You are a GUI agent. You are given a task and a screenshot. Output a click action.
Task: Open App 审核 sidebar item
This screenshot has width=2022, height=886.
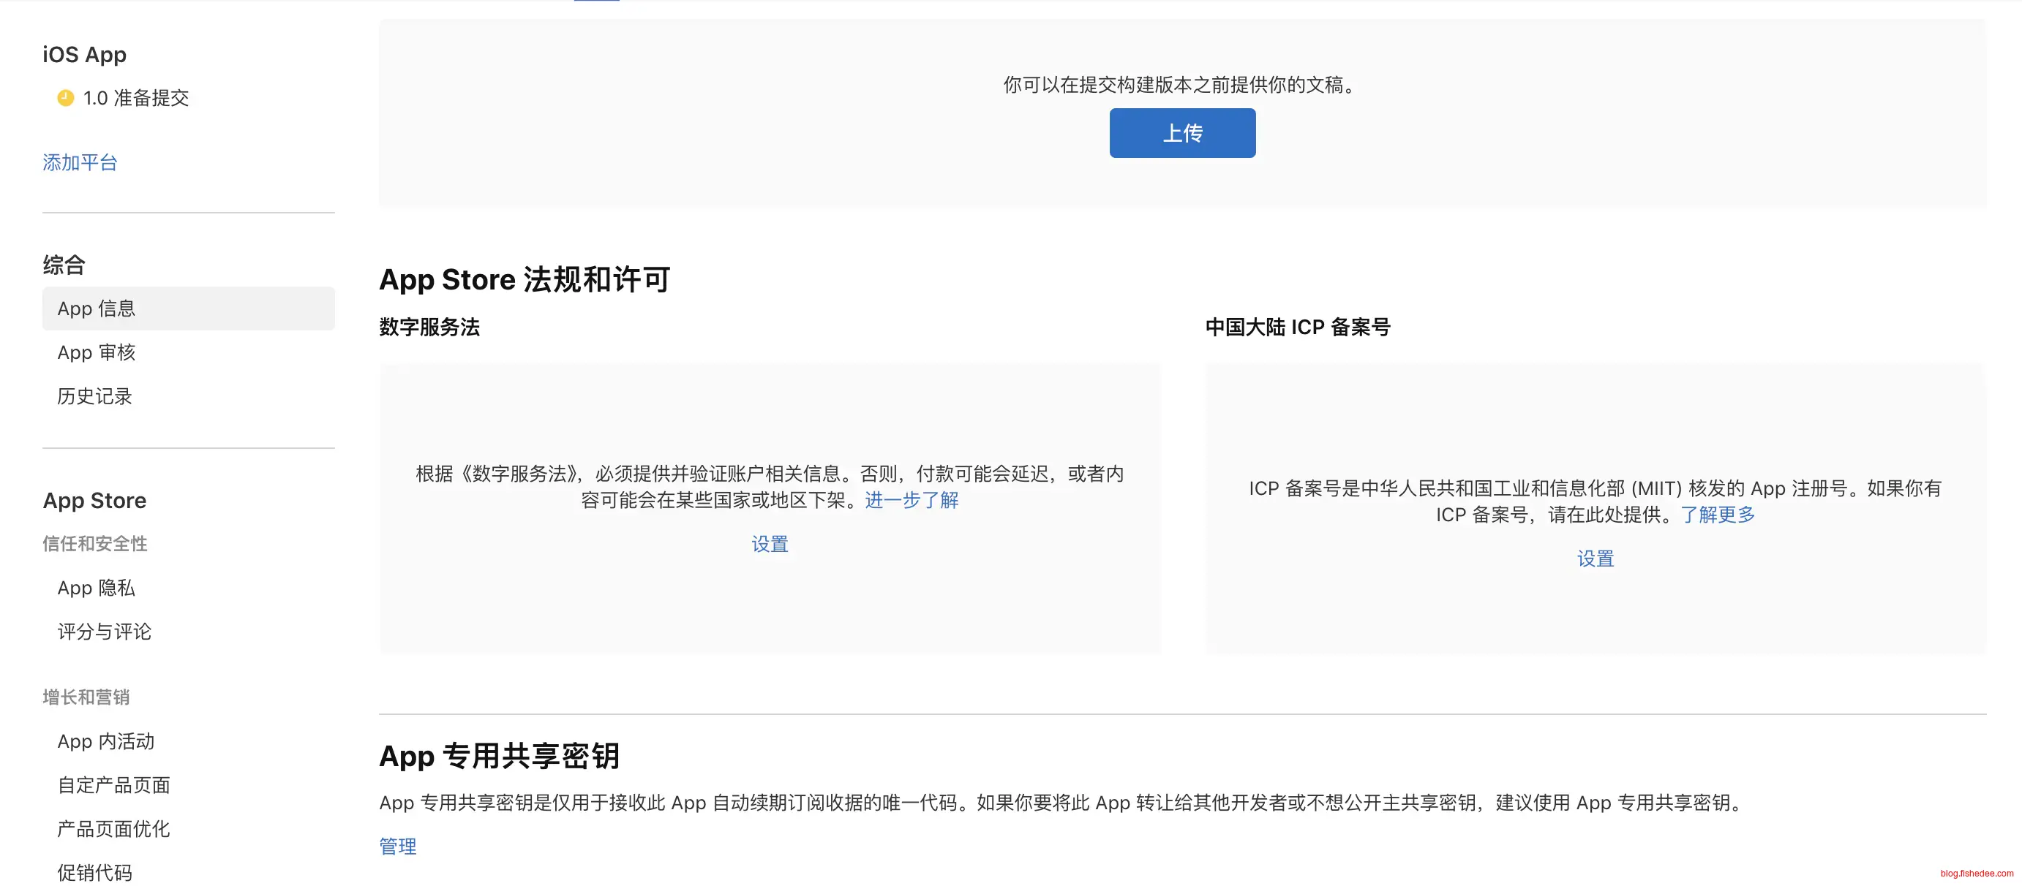97,353
